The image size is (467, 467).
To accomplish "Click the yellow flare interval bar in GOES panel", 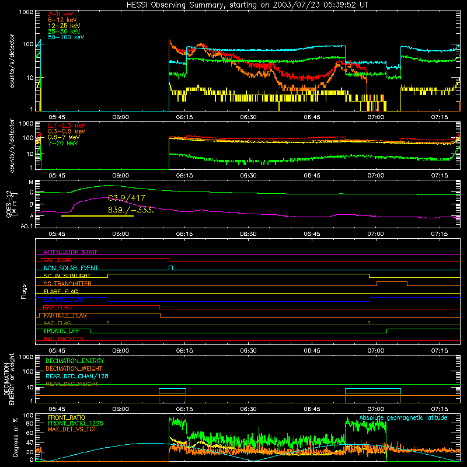I will tap(97, 216).
